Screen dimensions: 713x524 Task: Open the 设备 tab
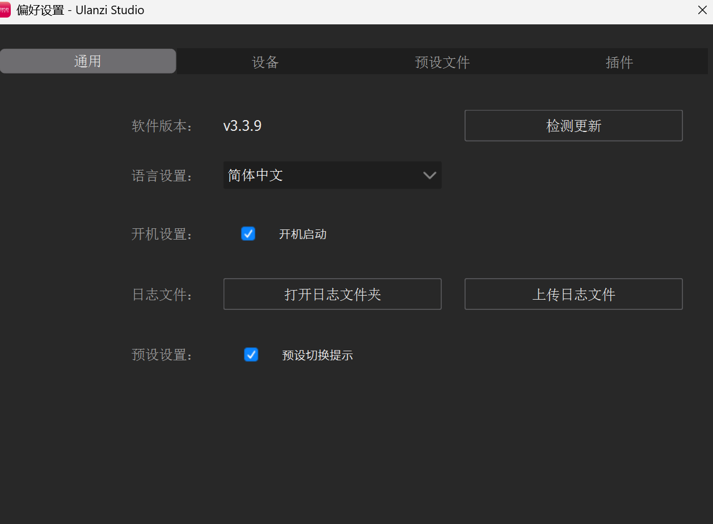265,62
